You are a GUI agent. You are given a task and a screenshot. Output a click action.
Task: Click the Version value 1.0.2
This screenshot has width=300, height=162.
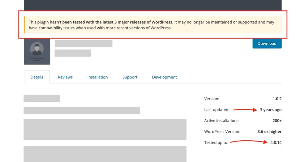[277, 99]
